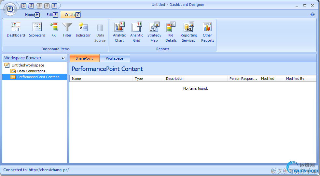
Task: Click the PerformancePoint Content heading
Action: pyautogui.click(x=107, y=69)
